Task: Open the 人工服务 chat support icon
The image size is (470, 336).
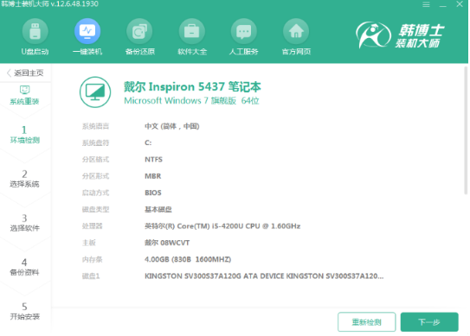Action: (x=244, y=31)
